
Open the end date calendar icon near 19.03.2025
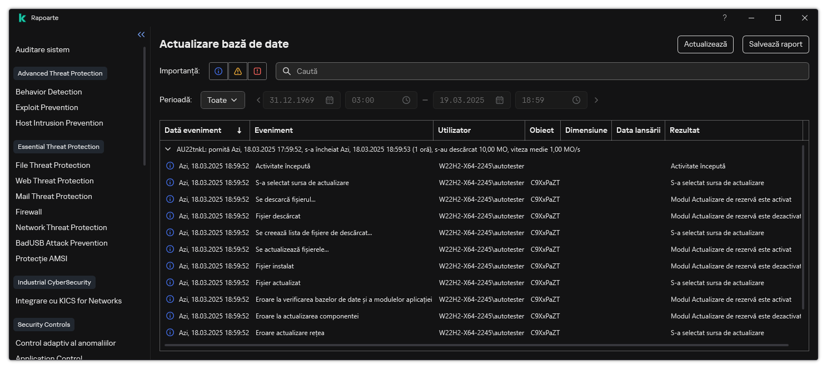click(499, 100)
